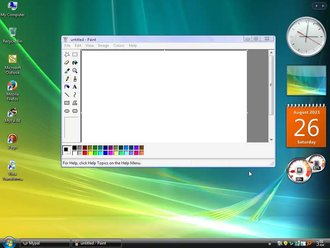Click the vertical scrollbar thumb in Paint
Viewport: 330px width, 248px height.
click(271, 85)
